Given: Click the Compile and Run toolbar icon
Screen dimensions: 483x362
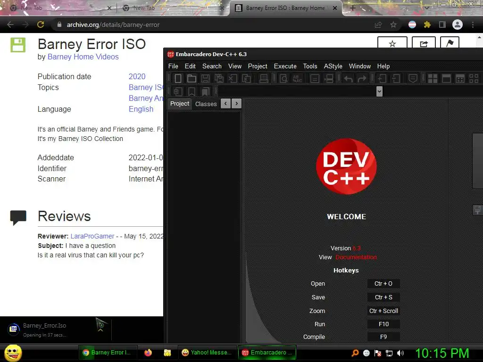Looking at the screenshot, I should point(460,79).
